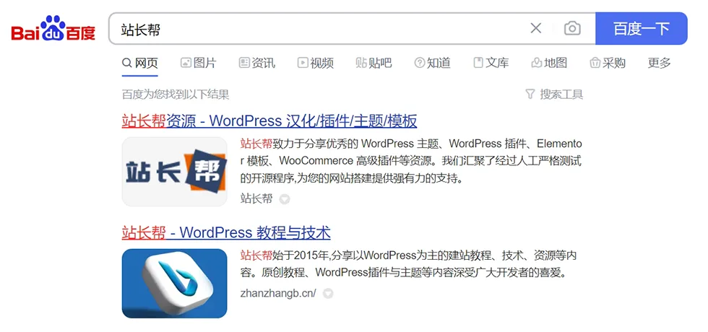Expand the dropdown icon beside 站长帮 source

click(285, 199)
